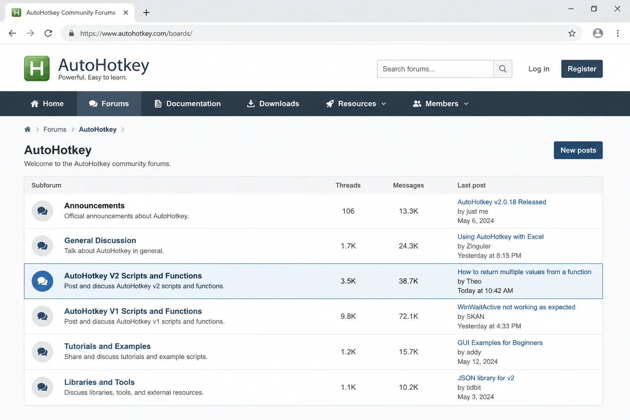This screenshot has width=630, height=420.
Task: Open WinWaitActive not working as expected post
Action: (x=516, y=307)
